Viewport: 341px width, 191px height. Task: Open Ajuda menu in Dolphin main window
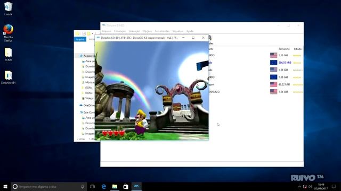click(x=190, y=31)
